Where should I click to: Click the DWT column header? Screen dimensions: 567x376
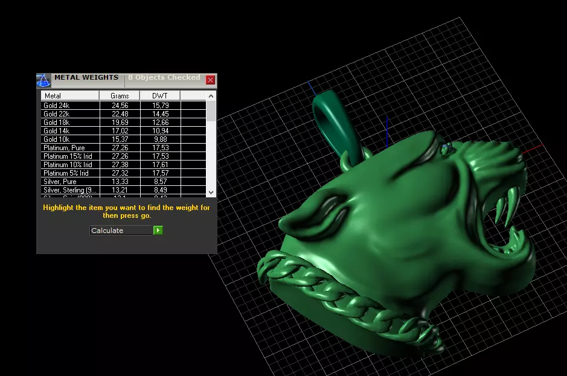tap(160, 96)
